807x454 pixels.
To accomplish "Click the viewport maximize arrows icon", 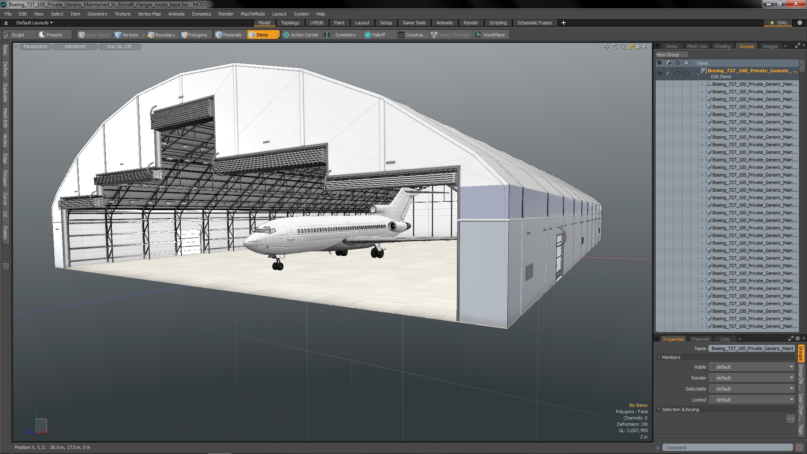I will (630, 47).
